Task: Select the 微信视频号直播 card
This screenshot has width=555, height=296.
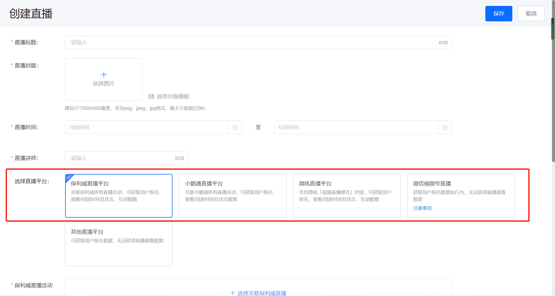Action: [461, 196]
